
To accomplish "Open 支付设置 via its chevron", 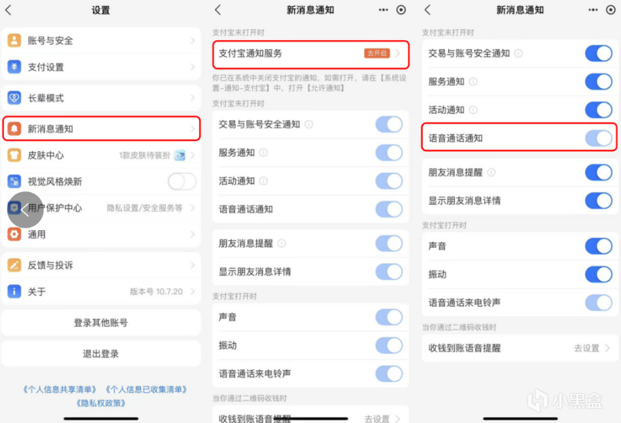I will 193,67.
